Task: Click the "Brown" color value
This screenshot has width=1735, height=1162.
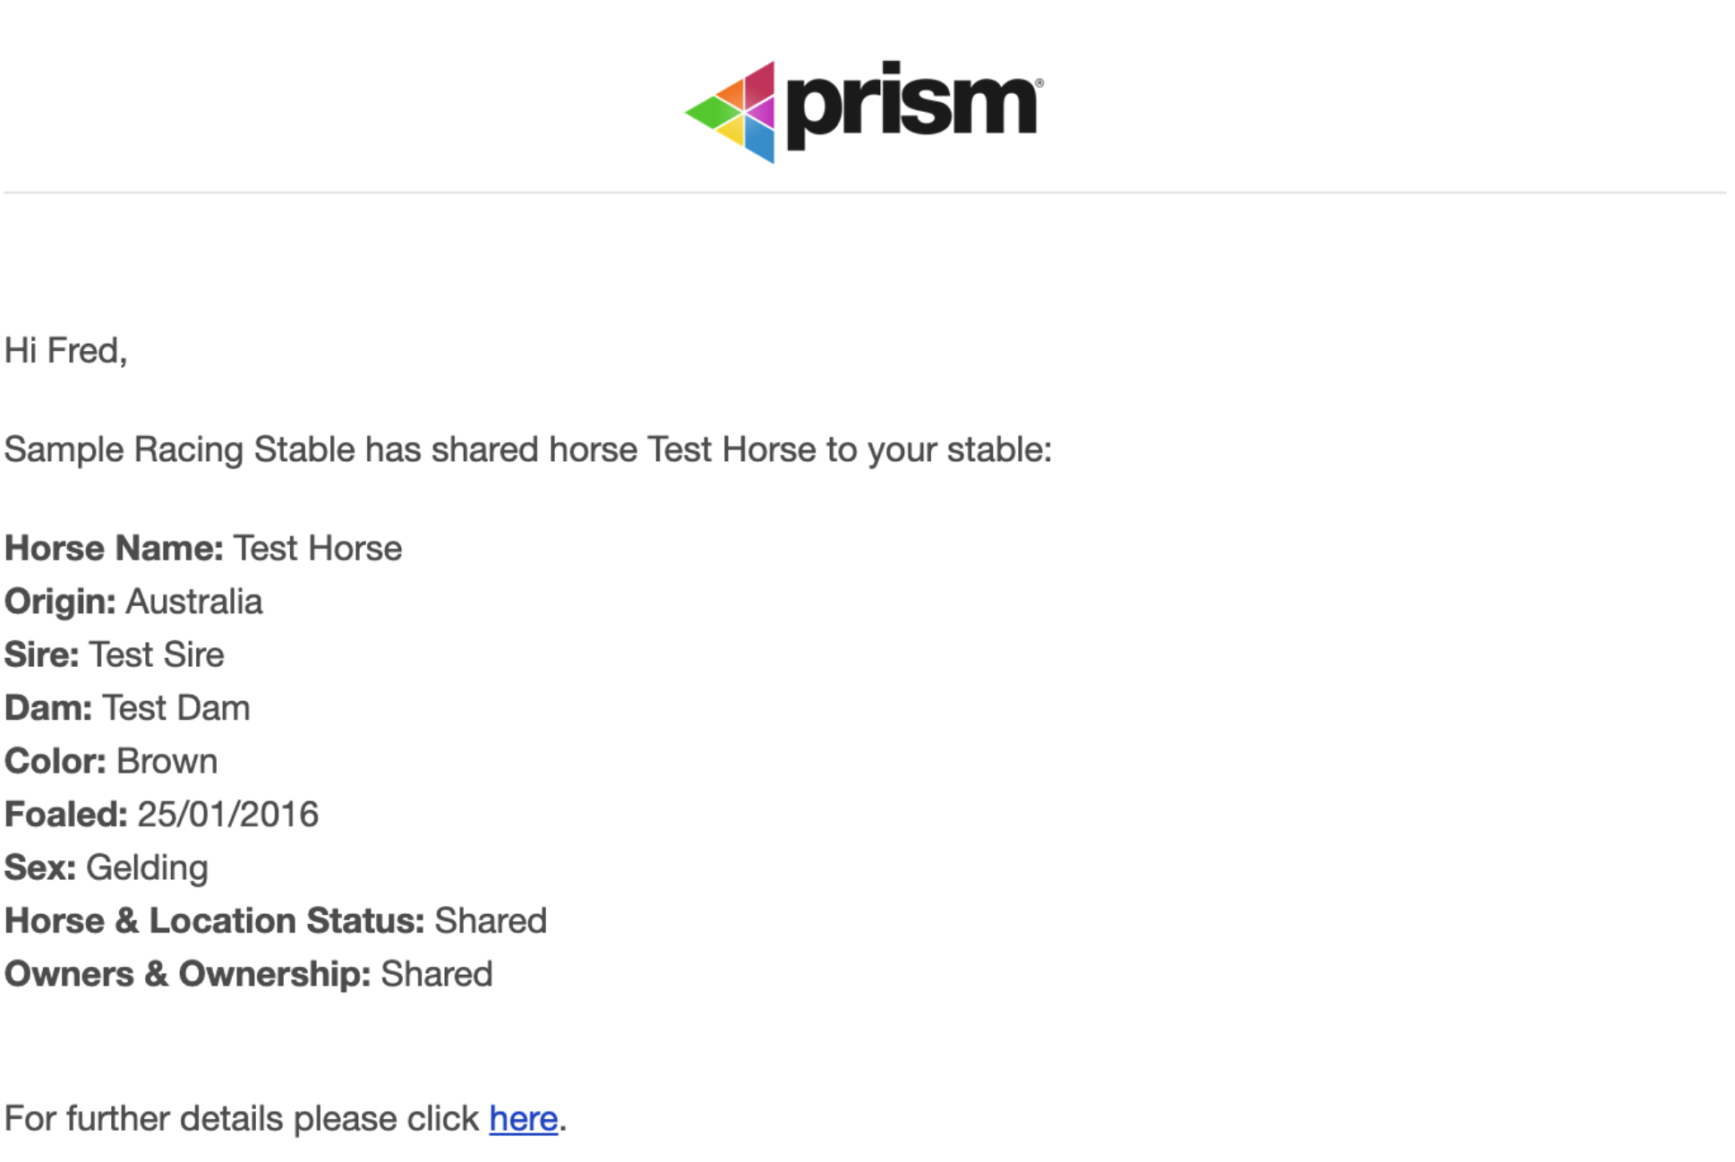Action: (x=167, y=761)
